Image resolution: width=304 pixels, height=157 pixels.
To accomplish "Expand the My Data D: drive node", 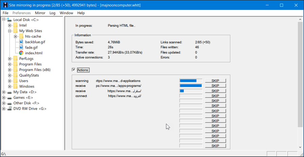I will [3, 92].
